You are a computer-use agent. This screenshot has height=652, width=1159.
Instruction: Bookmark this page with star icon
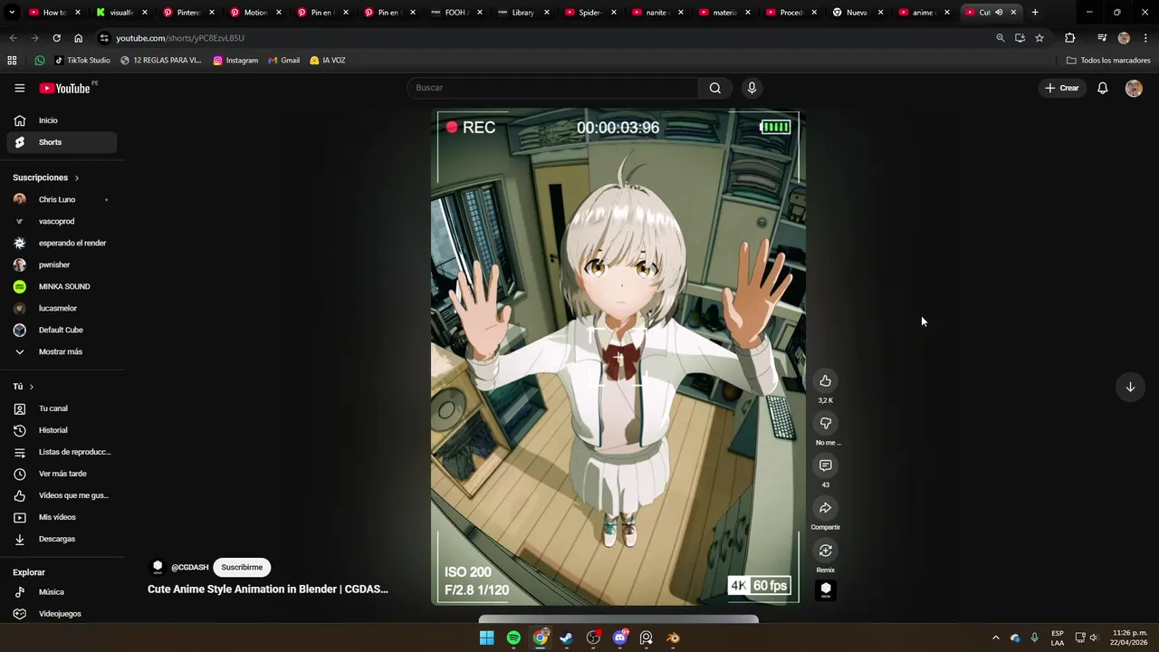(1039, 38)
